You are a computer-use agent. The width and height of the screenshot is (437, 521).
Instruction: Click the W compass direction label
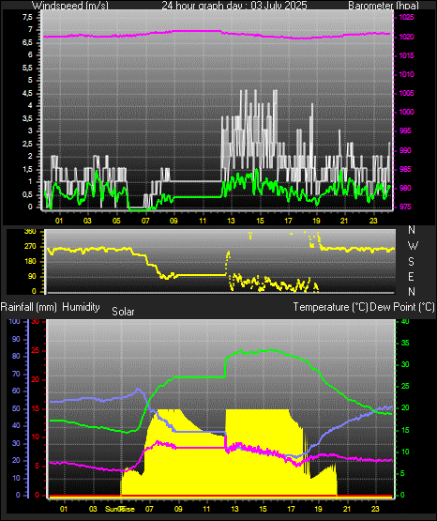(413, 246)
